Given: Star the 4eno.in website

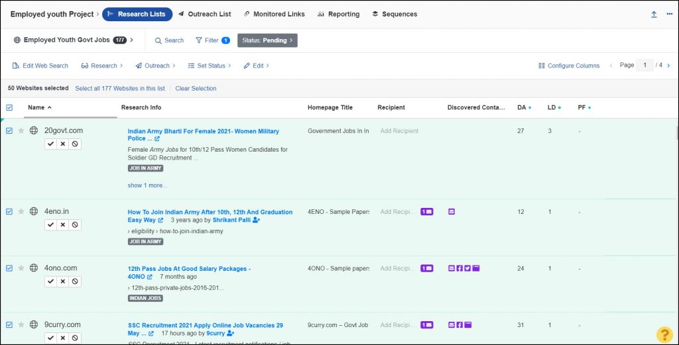Looking at the screenshot, I should (21, 211).
